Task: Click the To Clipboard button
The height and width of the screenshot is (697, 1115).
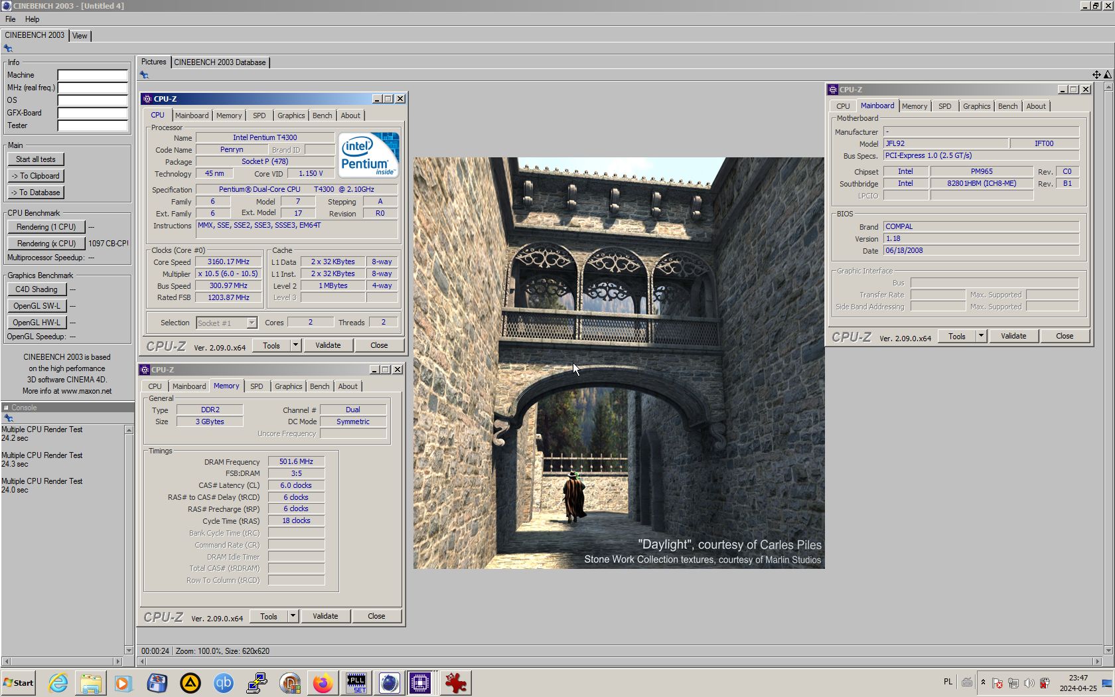Action: click(36, 176)
